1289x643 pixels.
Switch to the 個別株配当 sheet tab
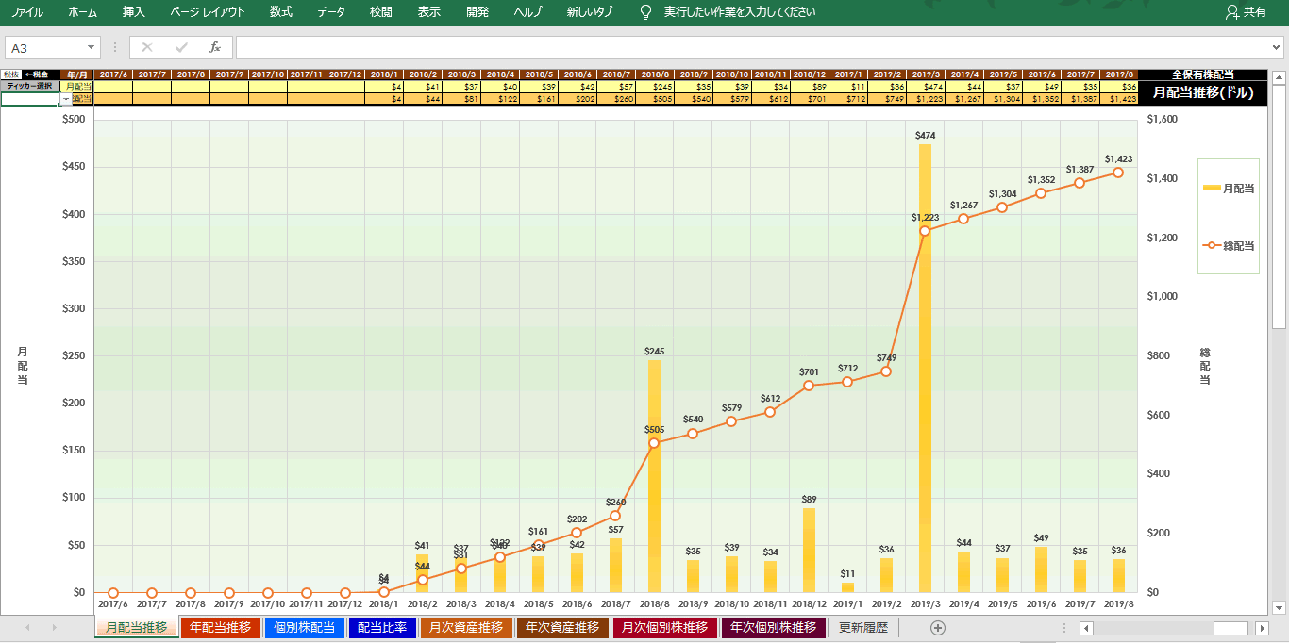[x=304, y=628]
